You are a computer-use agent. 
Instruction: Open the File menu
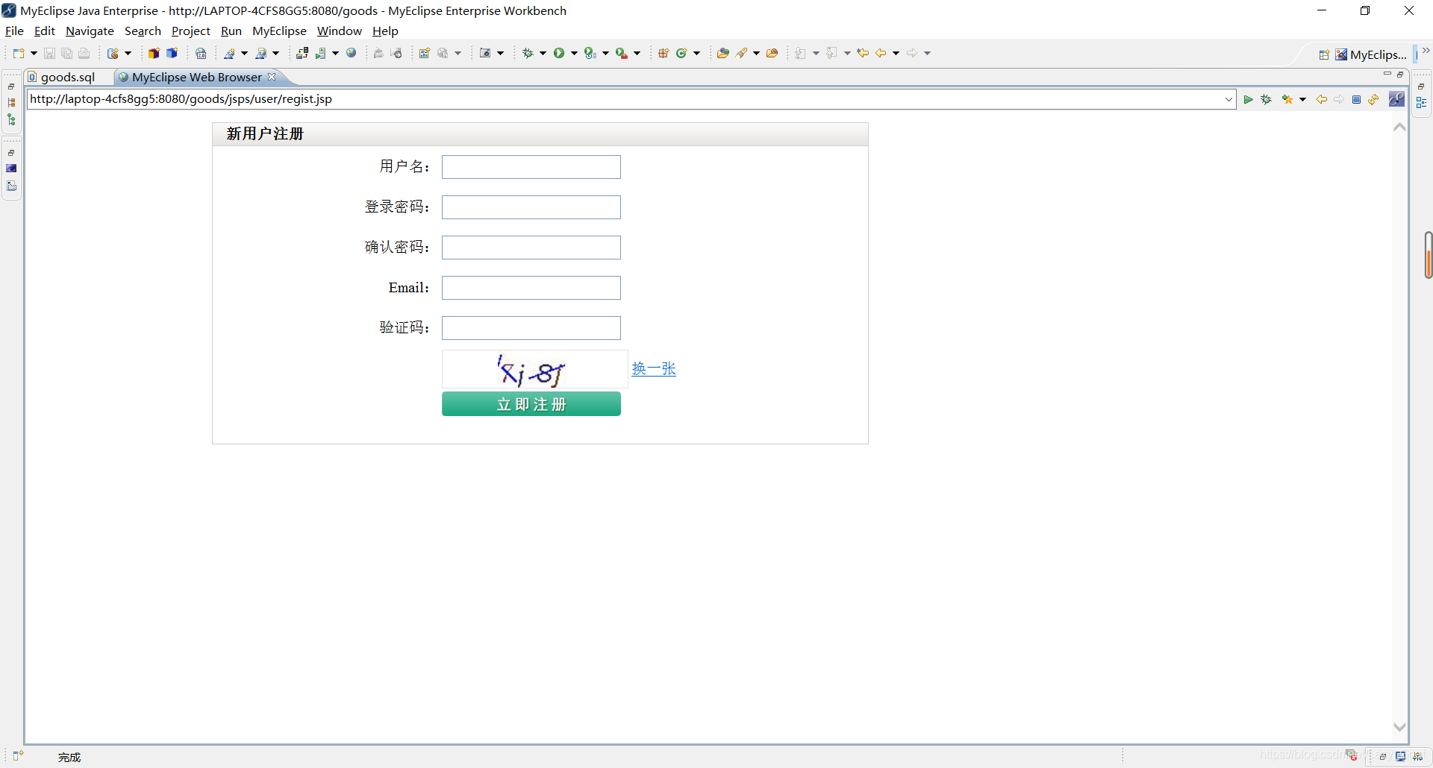(x=14, y=31)
